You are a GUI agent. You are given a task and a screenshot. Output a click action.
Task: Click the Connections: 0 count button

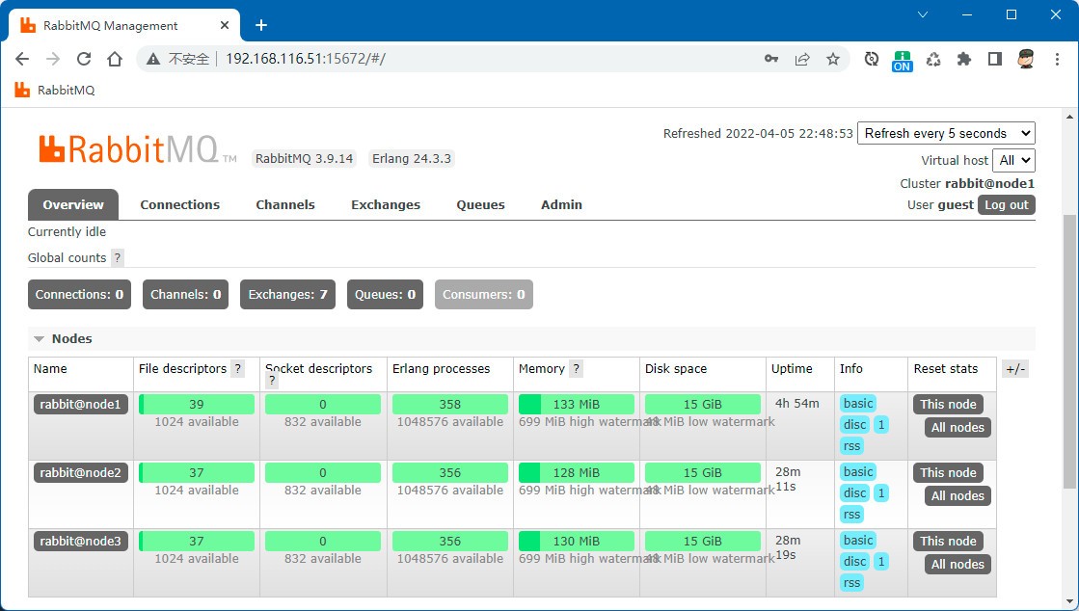[79, 295]
